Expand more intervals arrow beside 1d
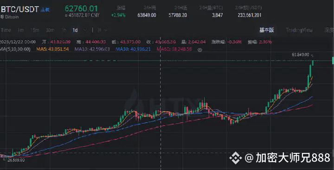Image resolution: width=334 pixels, height=170 pixels. [85, 30]
